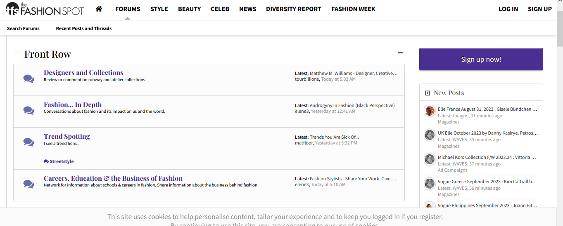Click 'Today at 5:03 AM' timestamp
This screenshot has width=563, height=226.
(338, 79)
